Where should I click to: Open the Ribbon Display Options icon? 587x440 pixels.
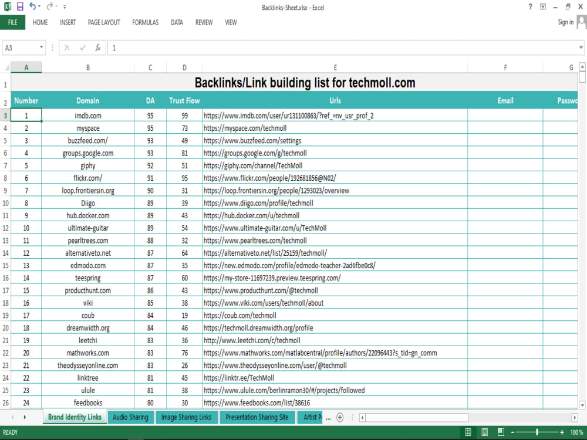pos(543,6)
